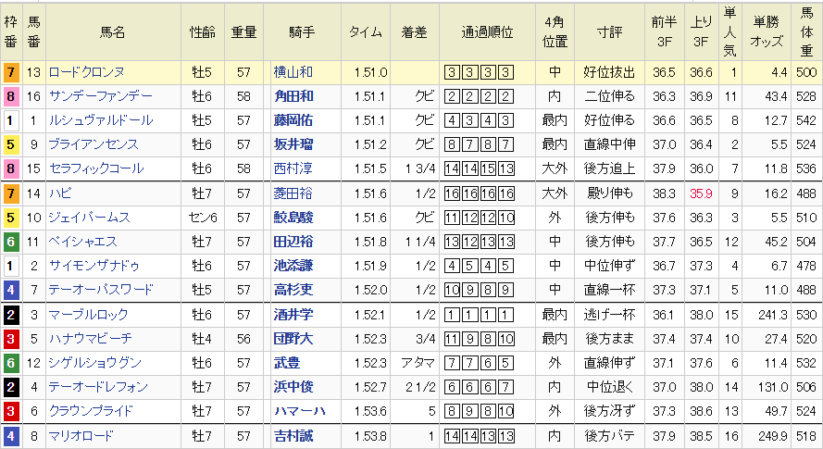Click green frame 6 cell beside ベイシャエス
The width and height of the screenshot is (823, 449).
point(10,242)
